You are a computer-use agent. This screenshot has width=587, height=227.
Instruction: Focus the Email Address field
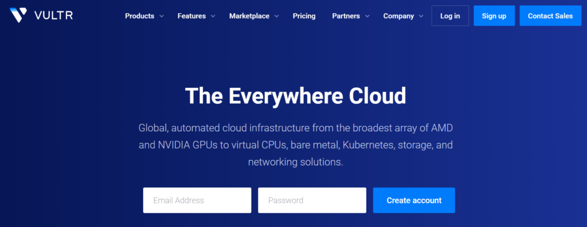tap(197, 201)
